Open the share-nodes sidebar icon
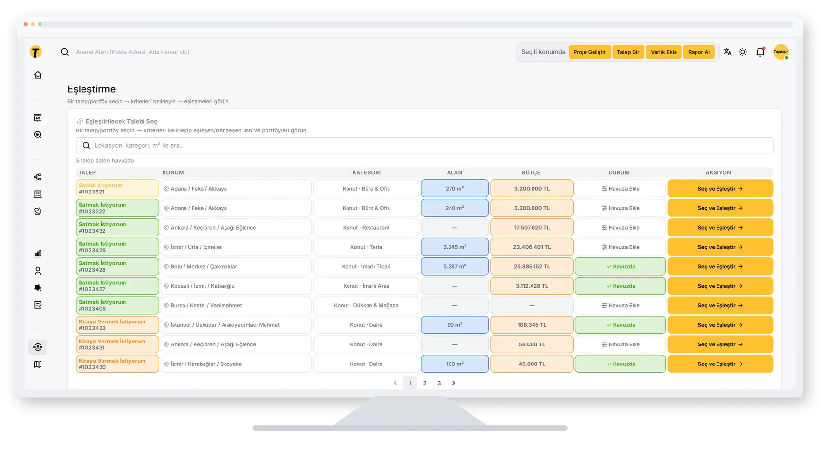Image resolution: width=820 pixels, height=450 pixels. [38, 177]
